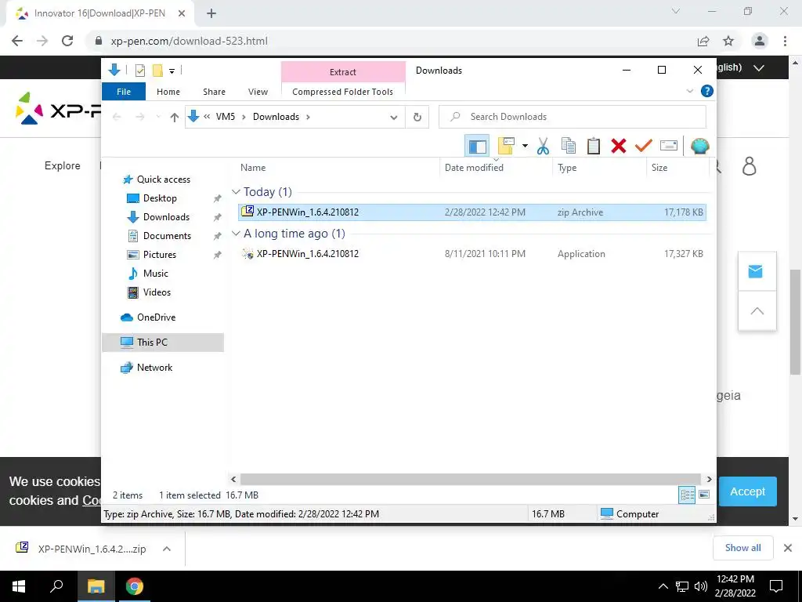
Task: Sort files by Size column header
Action: click(x=677, y=168)
